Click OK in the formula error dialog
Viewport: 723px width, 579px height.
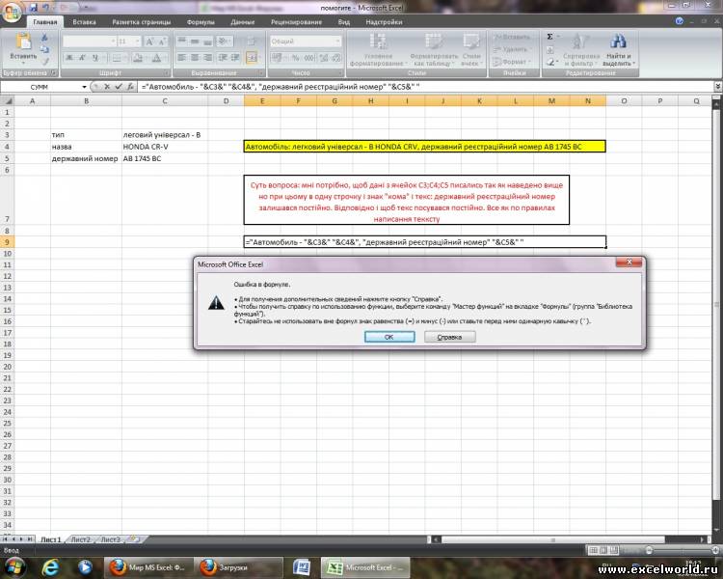pos(389,337)
